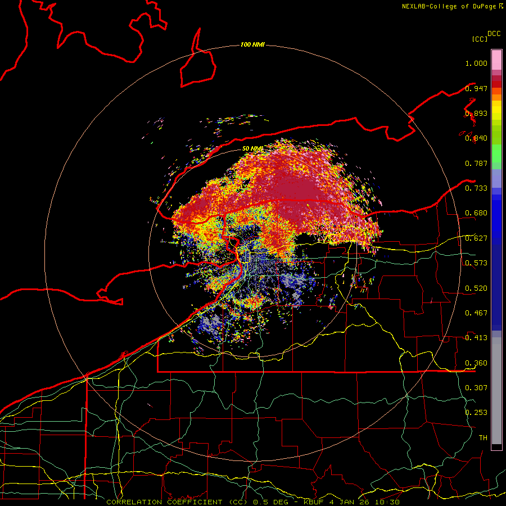Image resolution: width=506 pixels, height=506 pixels.
Task: Click the 0.307 value on the color scale
Action: pos(476,388)
